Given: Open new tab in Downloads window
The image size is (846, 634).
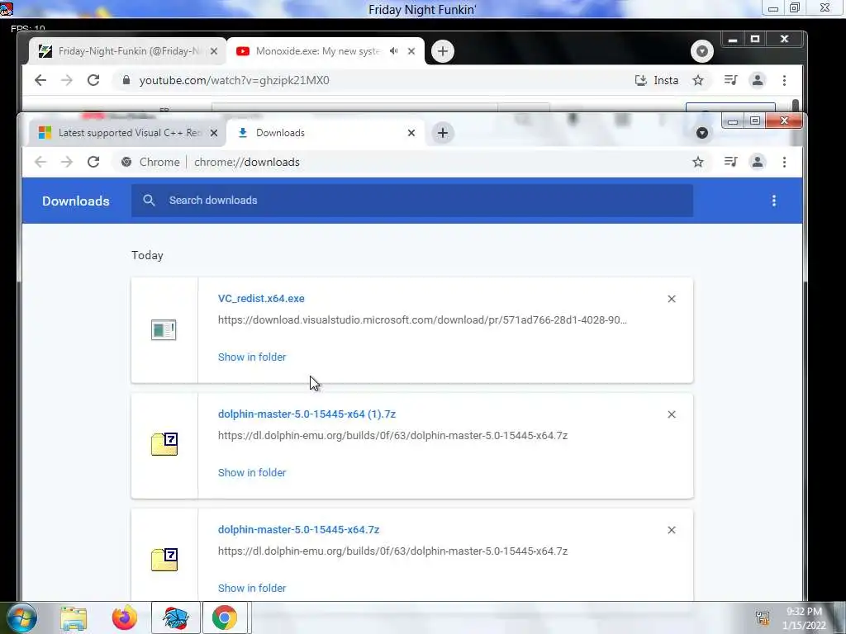Looking at the screenshot, I should tap(443, 133).
